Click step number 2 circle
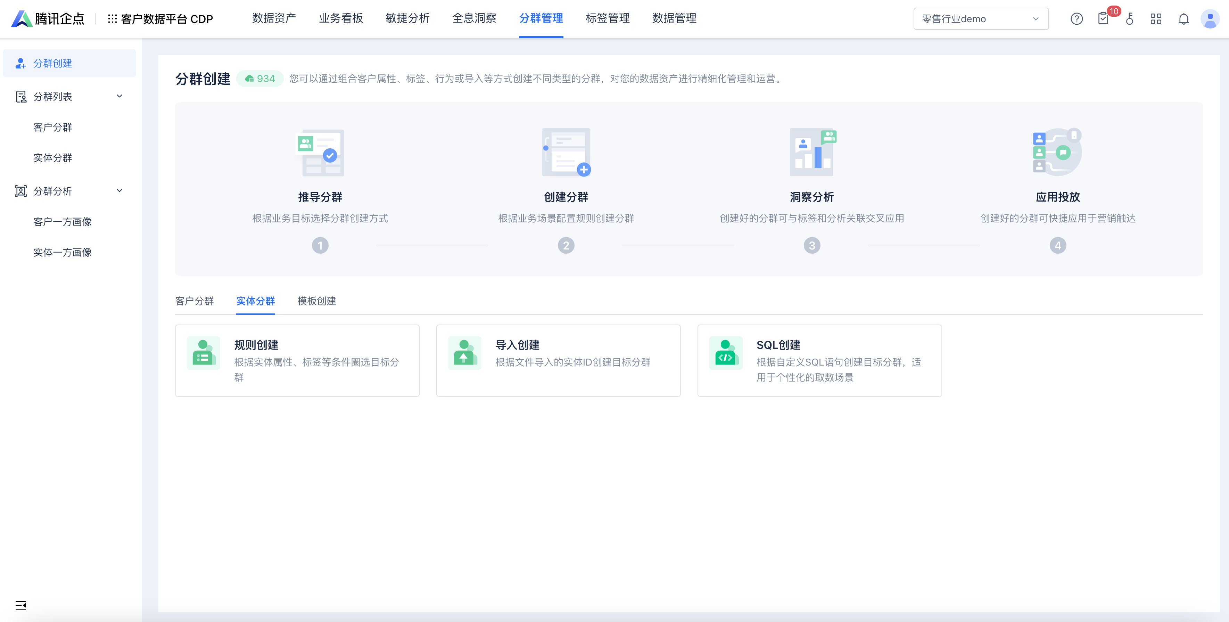 point(566,245)
